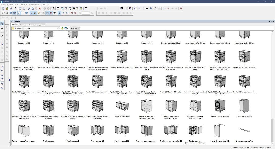Open the library view mode dropdown

tap(66, 28)
